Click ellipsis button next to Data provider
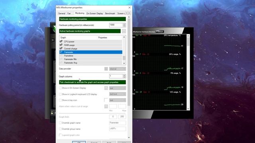The image size is (255, 143). (106, 69)
